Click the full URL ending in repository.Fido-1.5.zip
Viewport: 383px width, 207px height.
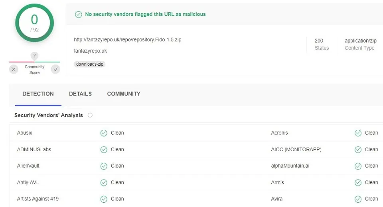[x=128, y=39]
